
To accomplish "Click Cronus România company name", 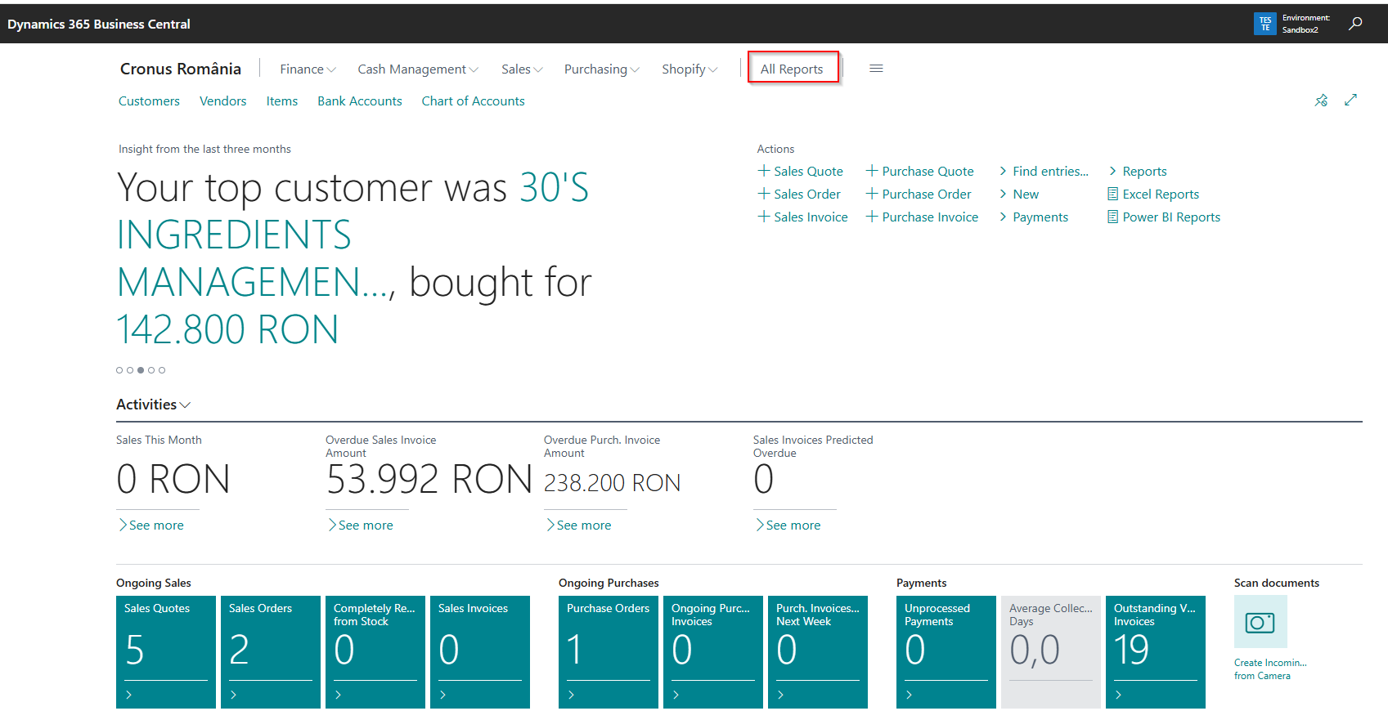I will coord(181,69).
